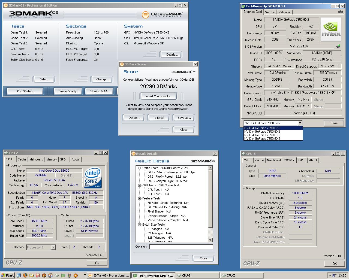Switch to 3DMark05 taskbar button

tap(109, 275)
